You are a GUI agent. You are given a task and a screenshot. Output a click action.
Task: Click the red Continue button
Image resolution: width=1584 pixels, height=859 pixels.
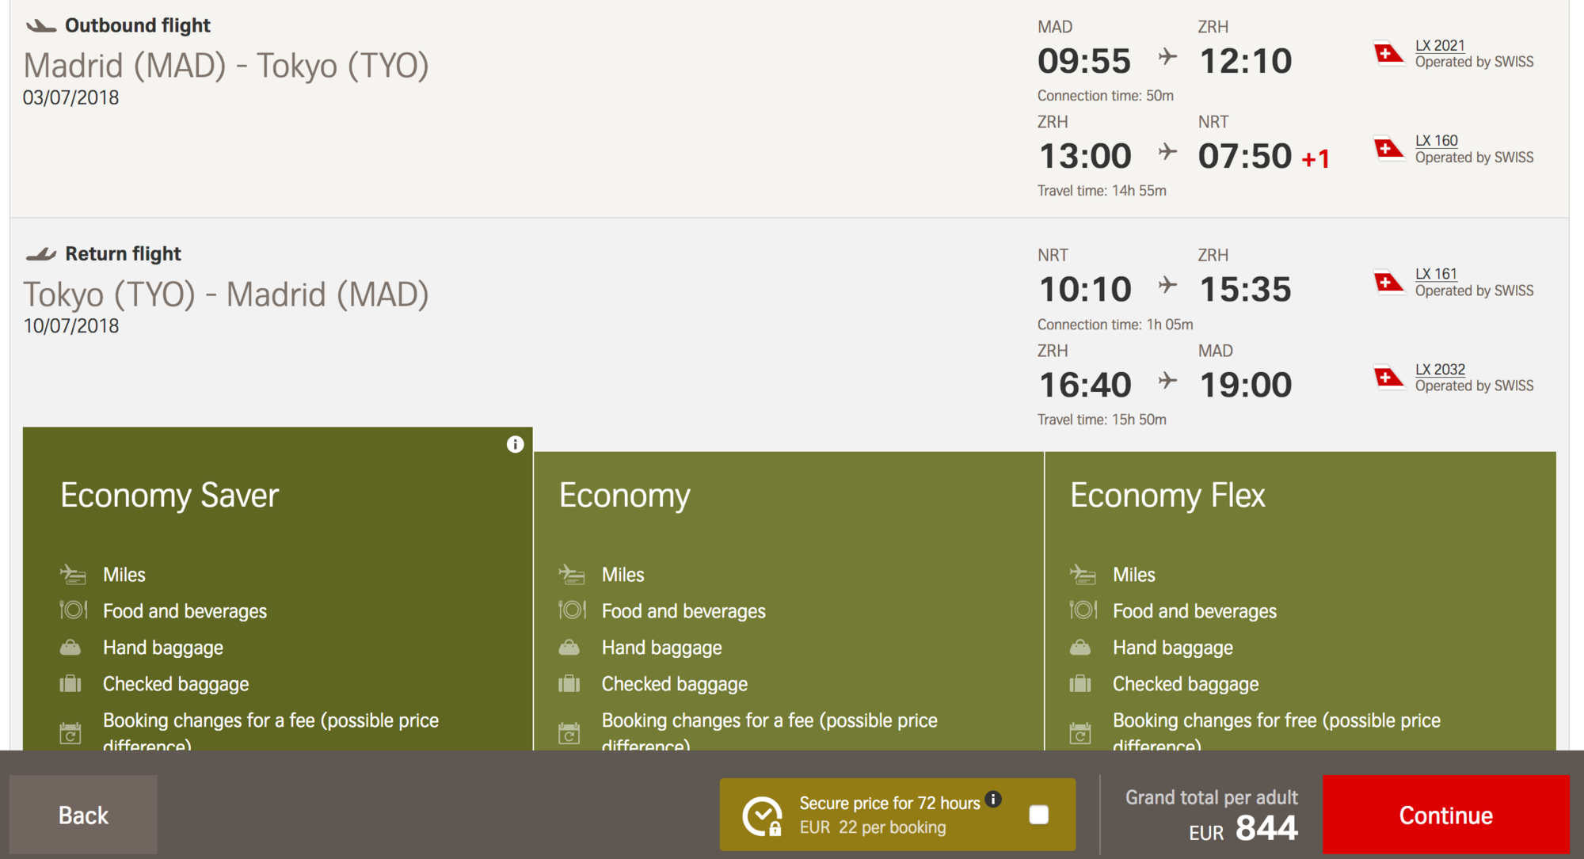(x=1445, y=815)
